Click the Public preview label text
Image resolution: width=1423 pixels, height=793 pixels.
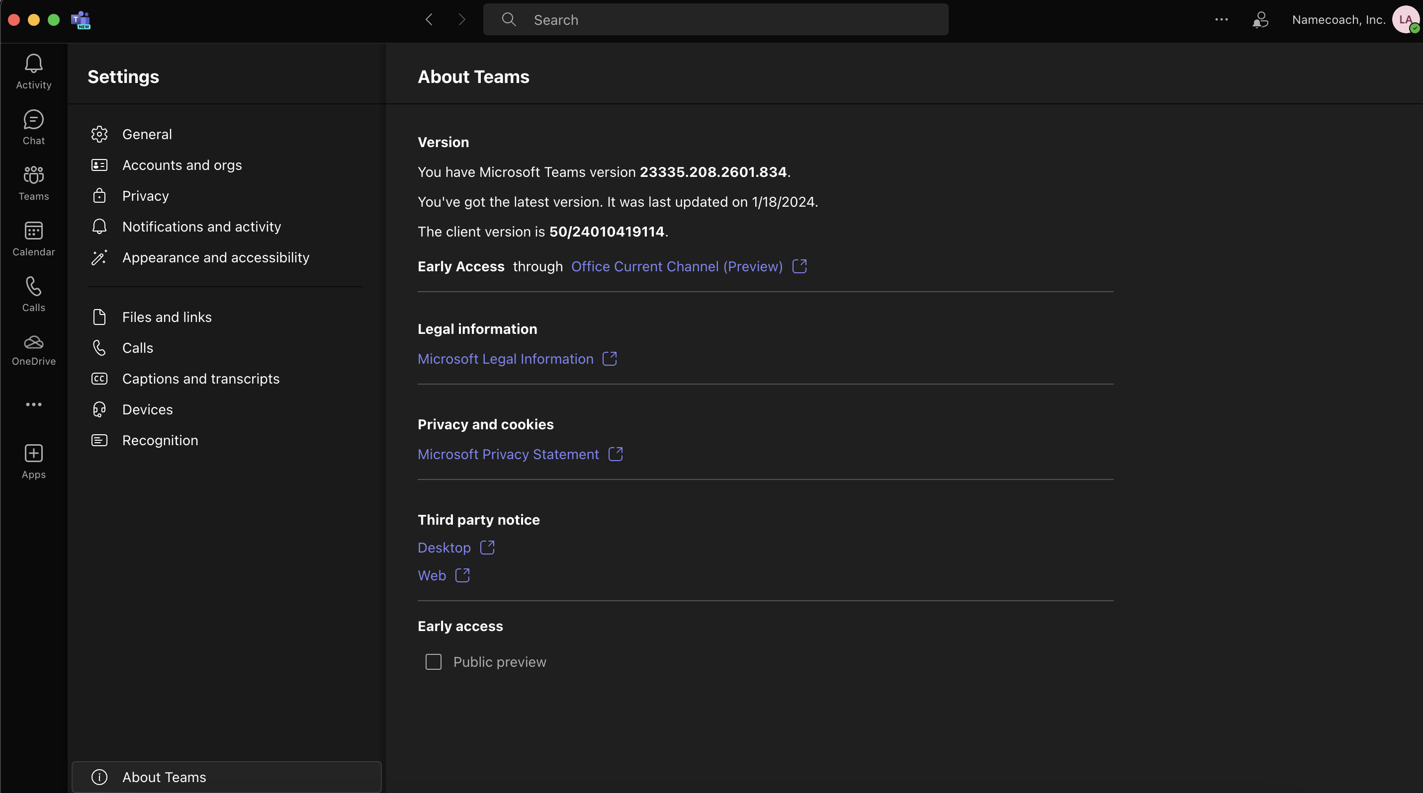tap(499, 662)
